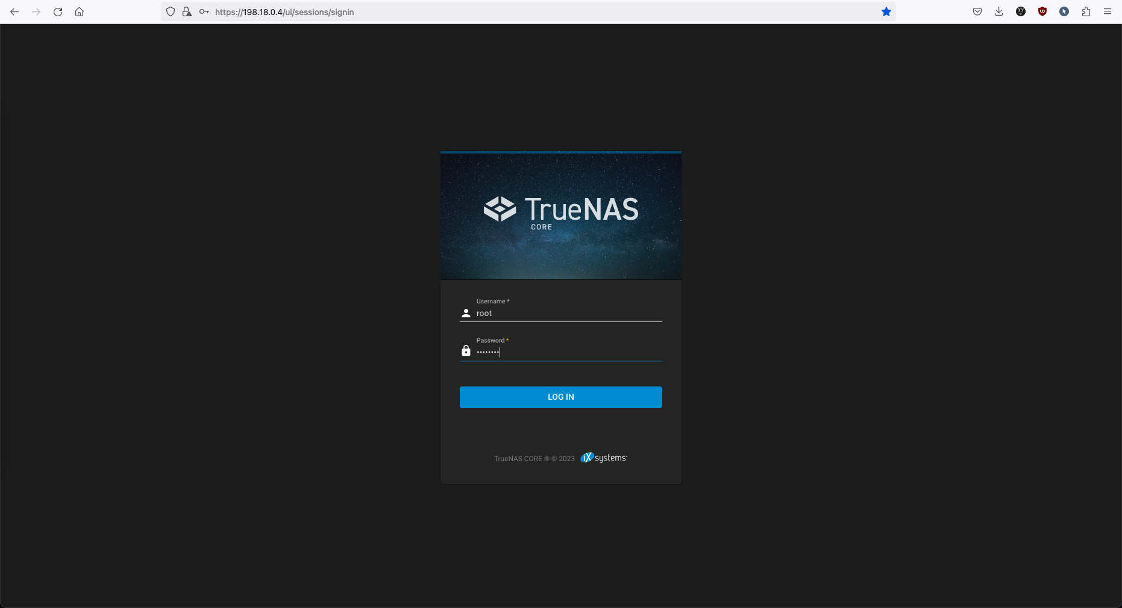Image resolution: width=1122 pixels, height=608 pixels.
Task: Open the uBlock Origin extension popup
Action: 1042,12
